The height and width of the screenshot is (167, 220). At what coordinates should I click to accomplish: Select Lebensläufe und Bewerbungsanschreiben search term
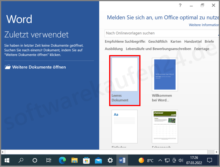(x=158, y=49)
